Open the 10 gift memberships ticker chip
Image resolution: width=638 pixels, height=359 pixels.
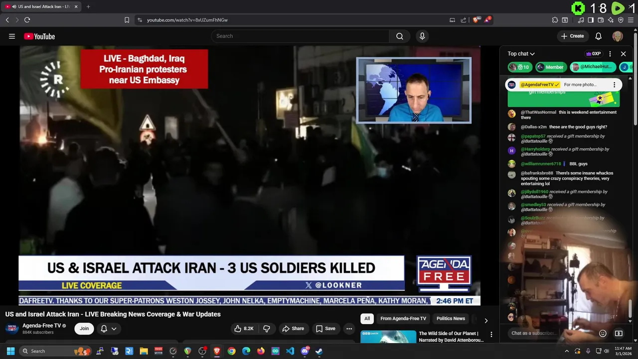[520, 67]
